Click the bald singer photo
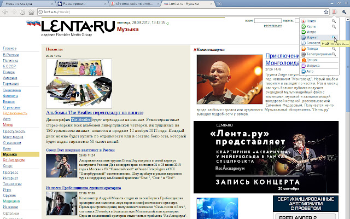This screenshot has height=219, width=350. (230, 79)
